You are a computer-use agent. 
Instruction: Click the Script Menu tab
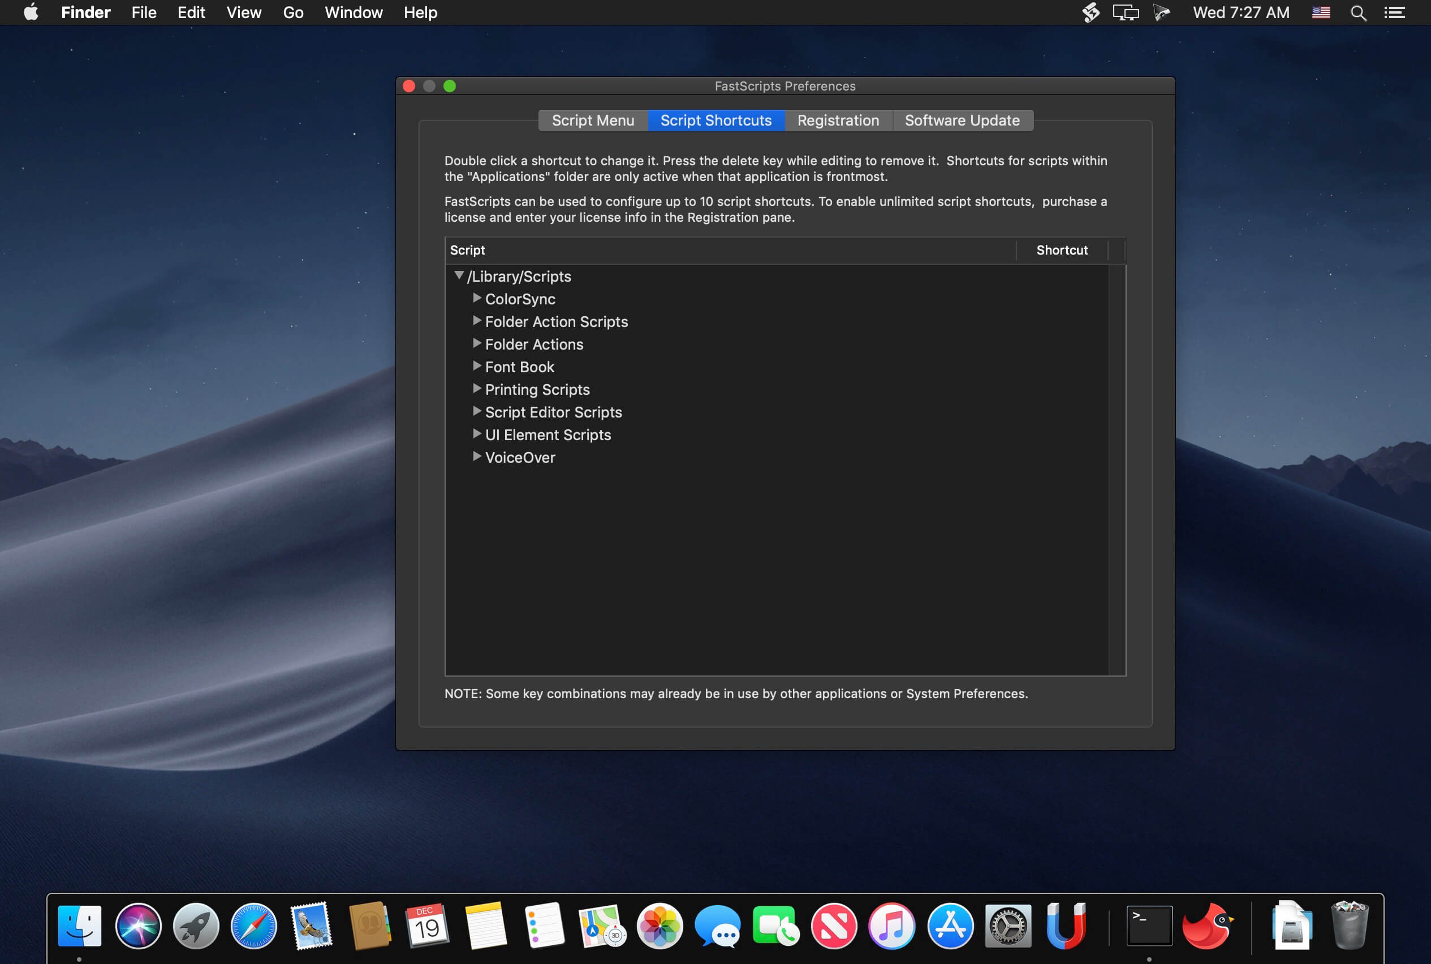[593, 120]
